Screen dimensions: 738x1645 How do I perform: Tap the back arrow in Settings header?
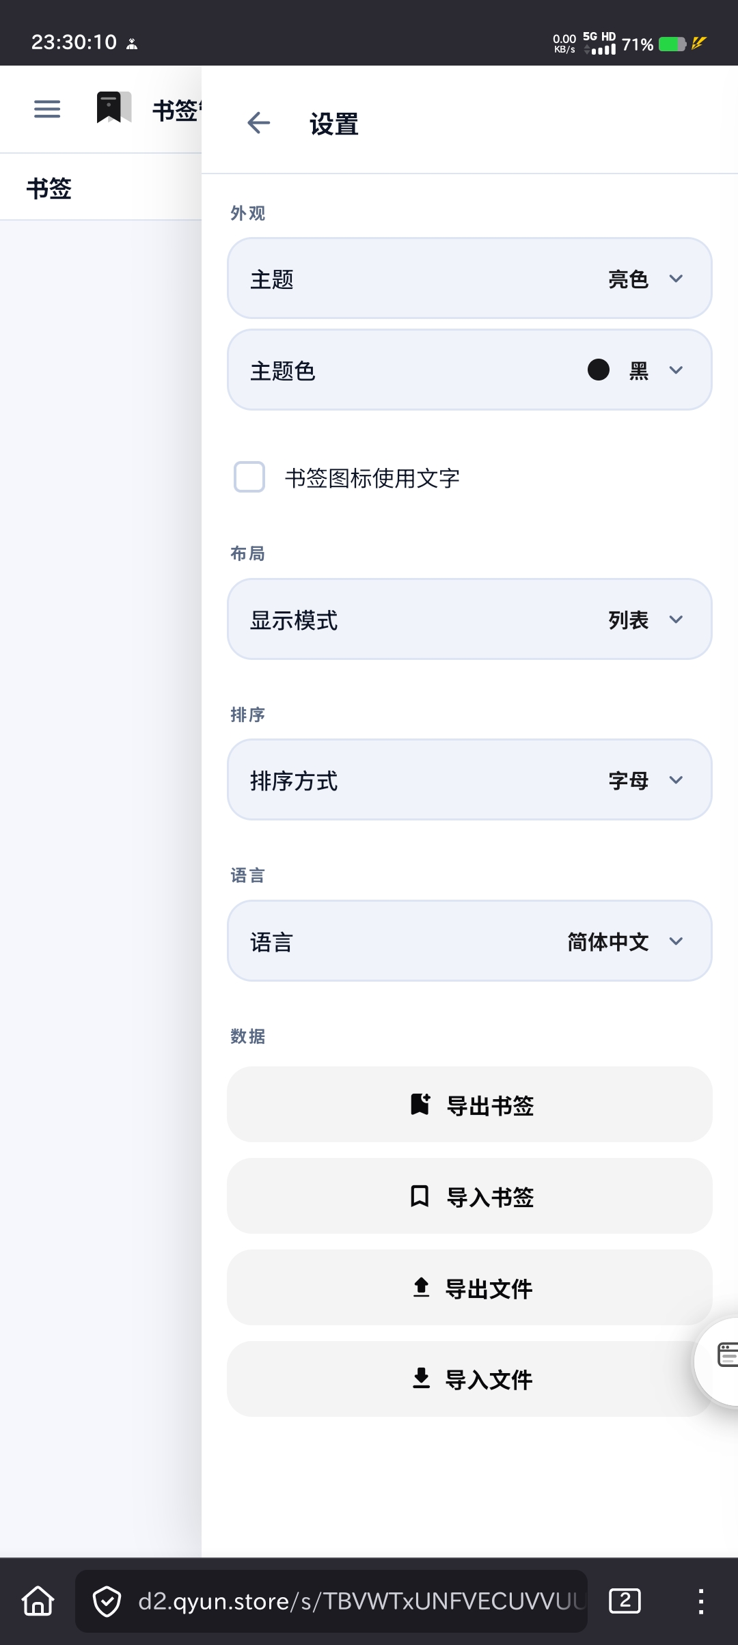[258, 123]
